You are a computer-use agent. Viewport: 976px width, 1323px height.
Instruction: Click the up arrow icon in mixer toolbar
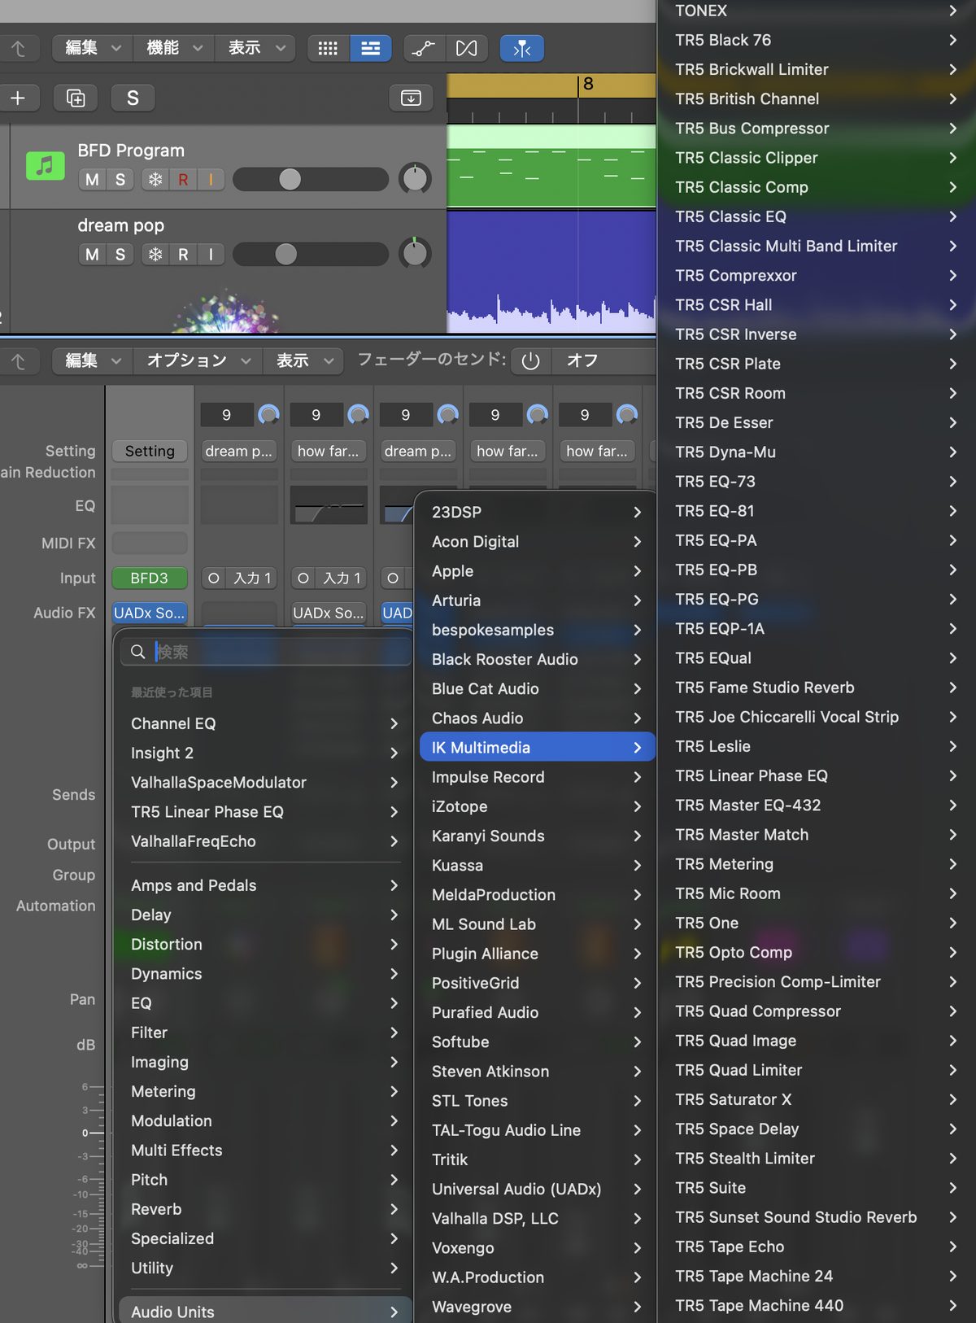18,361
